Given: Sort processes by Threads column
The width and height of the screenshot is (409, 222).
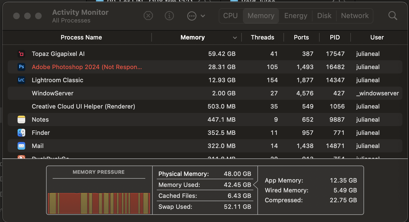Looking at the screenshot, I should (x=262, y=38).
